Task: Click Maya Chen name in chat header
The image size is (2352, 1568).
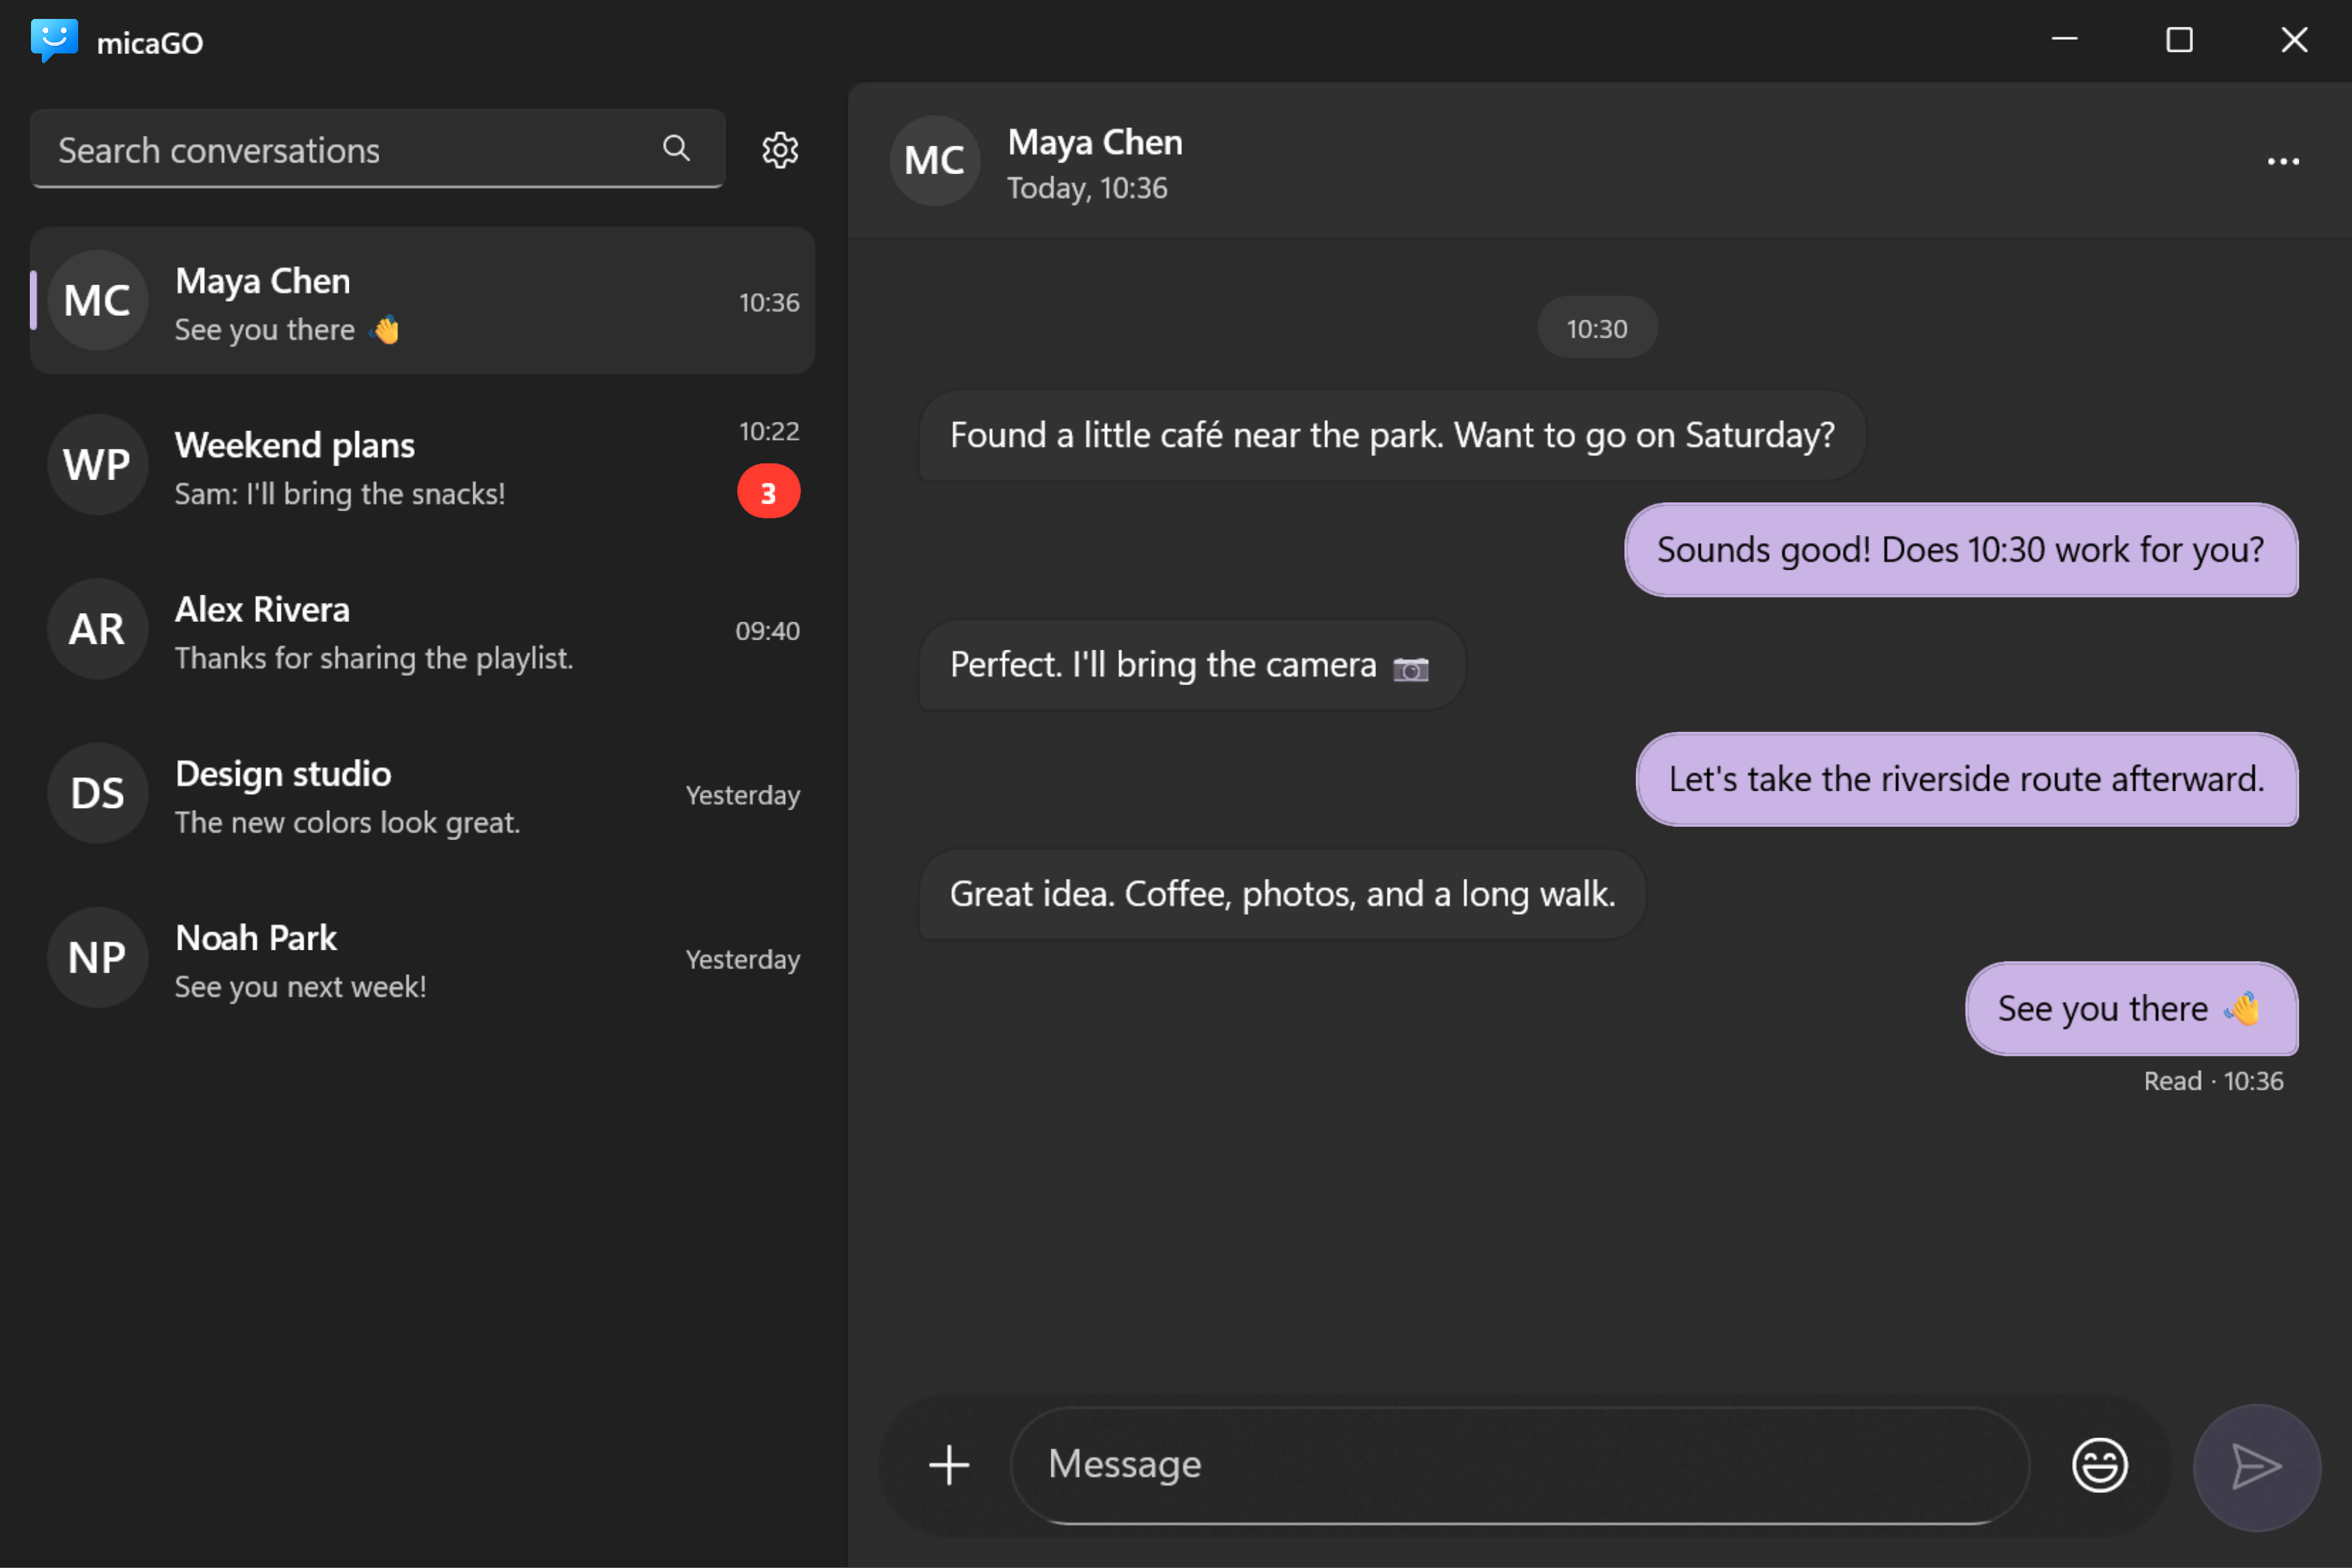Action: (1095, 142)
